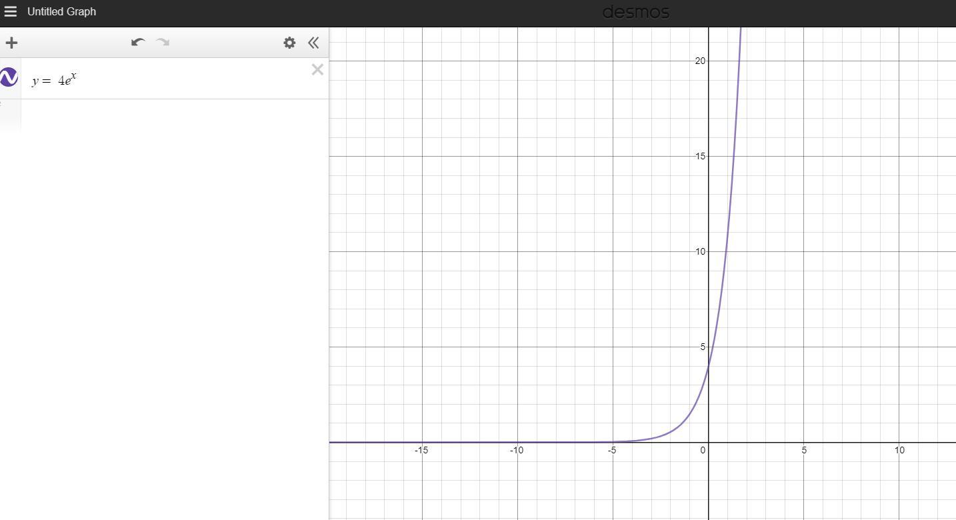Click the x-axis label 10
This screenshot has height=520, width=956.
coord(899,450)
